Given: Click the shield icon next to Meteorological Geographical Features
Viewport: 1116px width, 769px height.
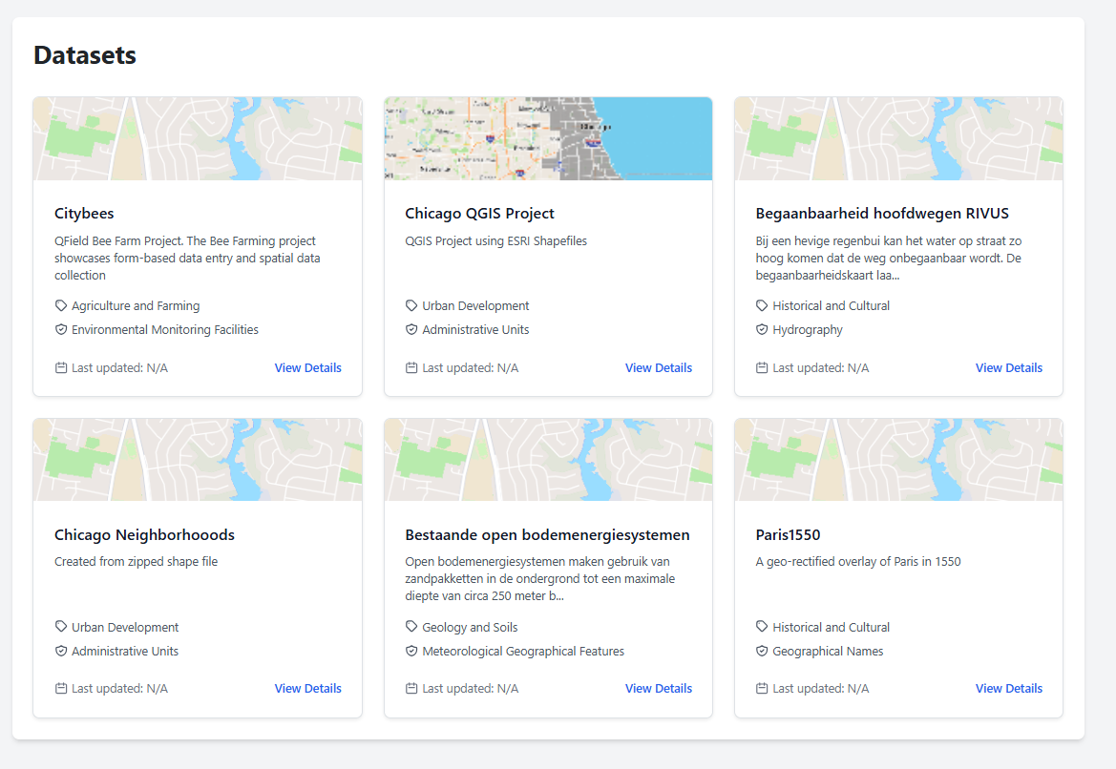Looking at the screenshot, I should coord(411,652).
